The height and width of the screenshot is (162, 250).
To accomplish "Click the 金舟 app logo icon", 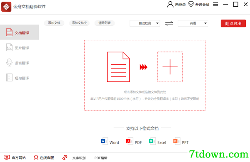I will [x=6, y=7].
